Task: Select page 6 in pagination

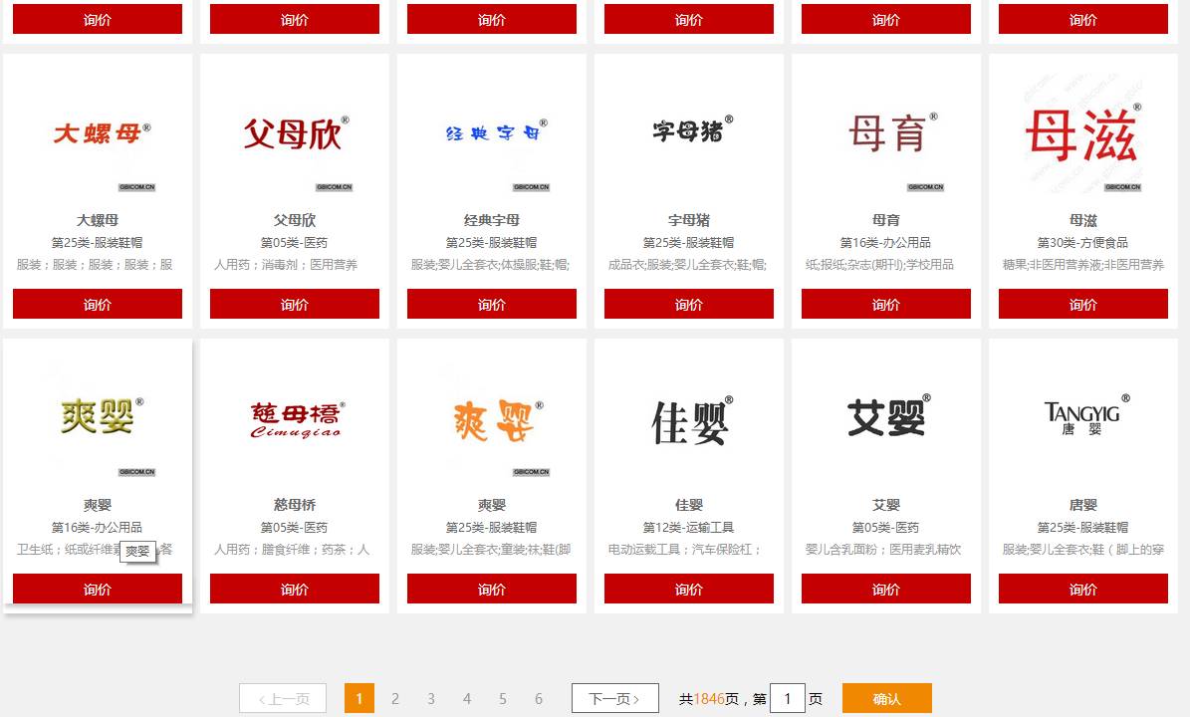Action: [x=539, y=698]
